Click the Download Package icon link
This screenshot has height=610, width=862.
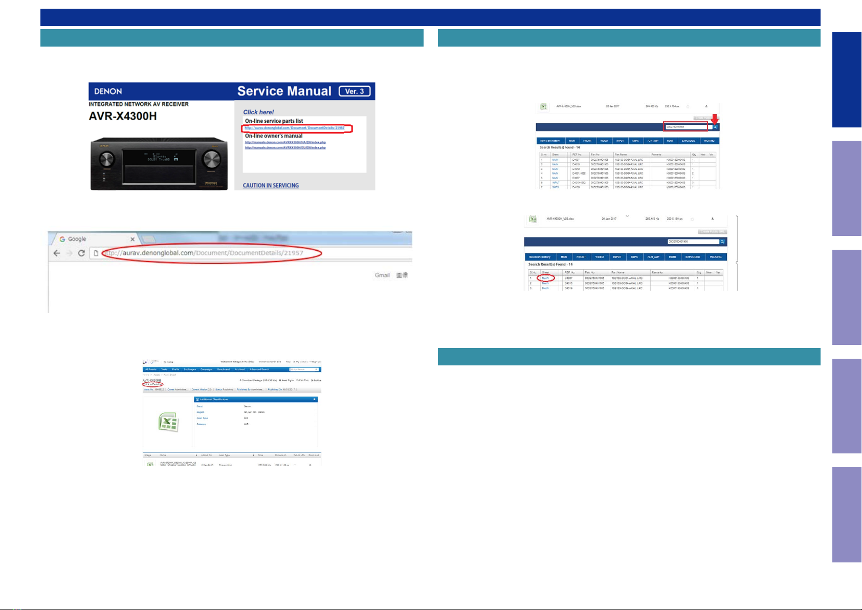[258, 380]
